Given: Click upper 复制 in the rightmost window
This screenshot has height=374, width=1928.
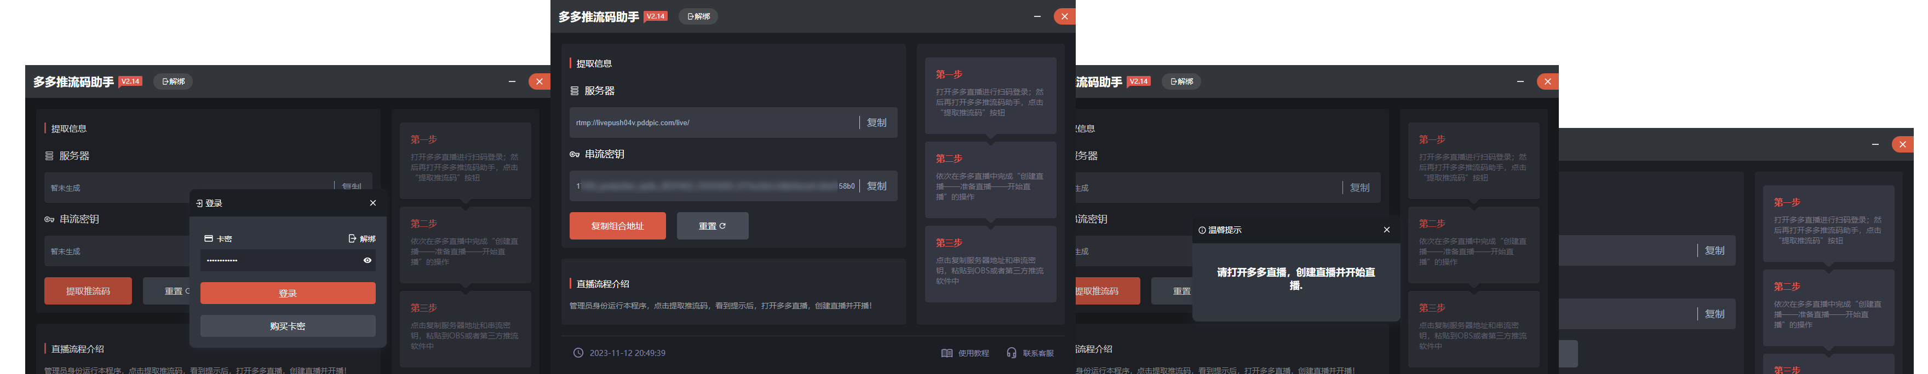Looking at the screenshot, I should click(x=1715, y=251).
